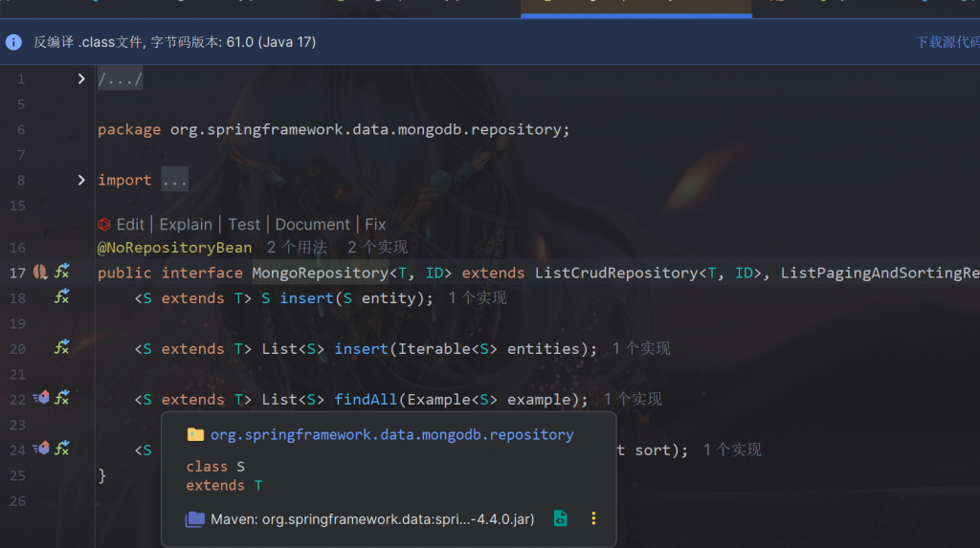Click the green source file icon in popup

point(561,518)
